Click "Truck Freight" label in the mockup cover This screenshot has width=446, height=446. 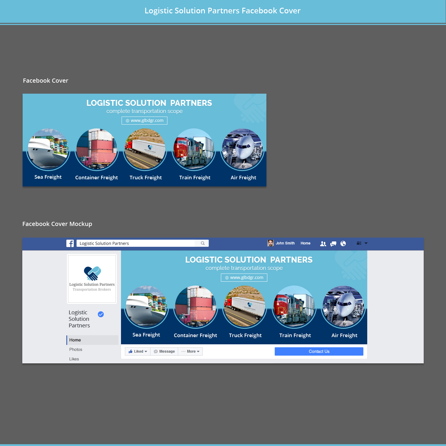coord(245,335)
